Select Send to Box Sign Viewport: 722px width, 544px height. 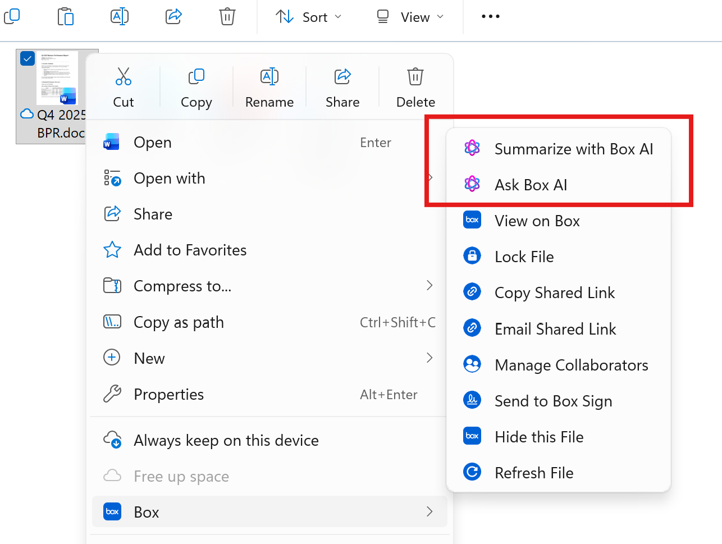553,401
